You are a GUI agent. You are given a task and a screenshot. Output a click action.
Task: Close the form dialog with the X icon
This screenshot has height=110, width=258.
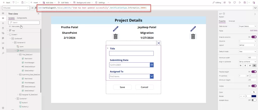coord(158,43)
